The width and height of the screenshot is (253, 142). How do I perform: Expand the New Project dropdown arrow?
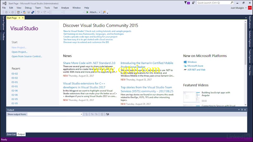tap(21, 12)
